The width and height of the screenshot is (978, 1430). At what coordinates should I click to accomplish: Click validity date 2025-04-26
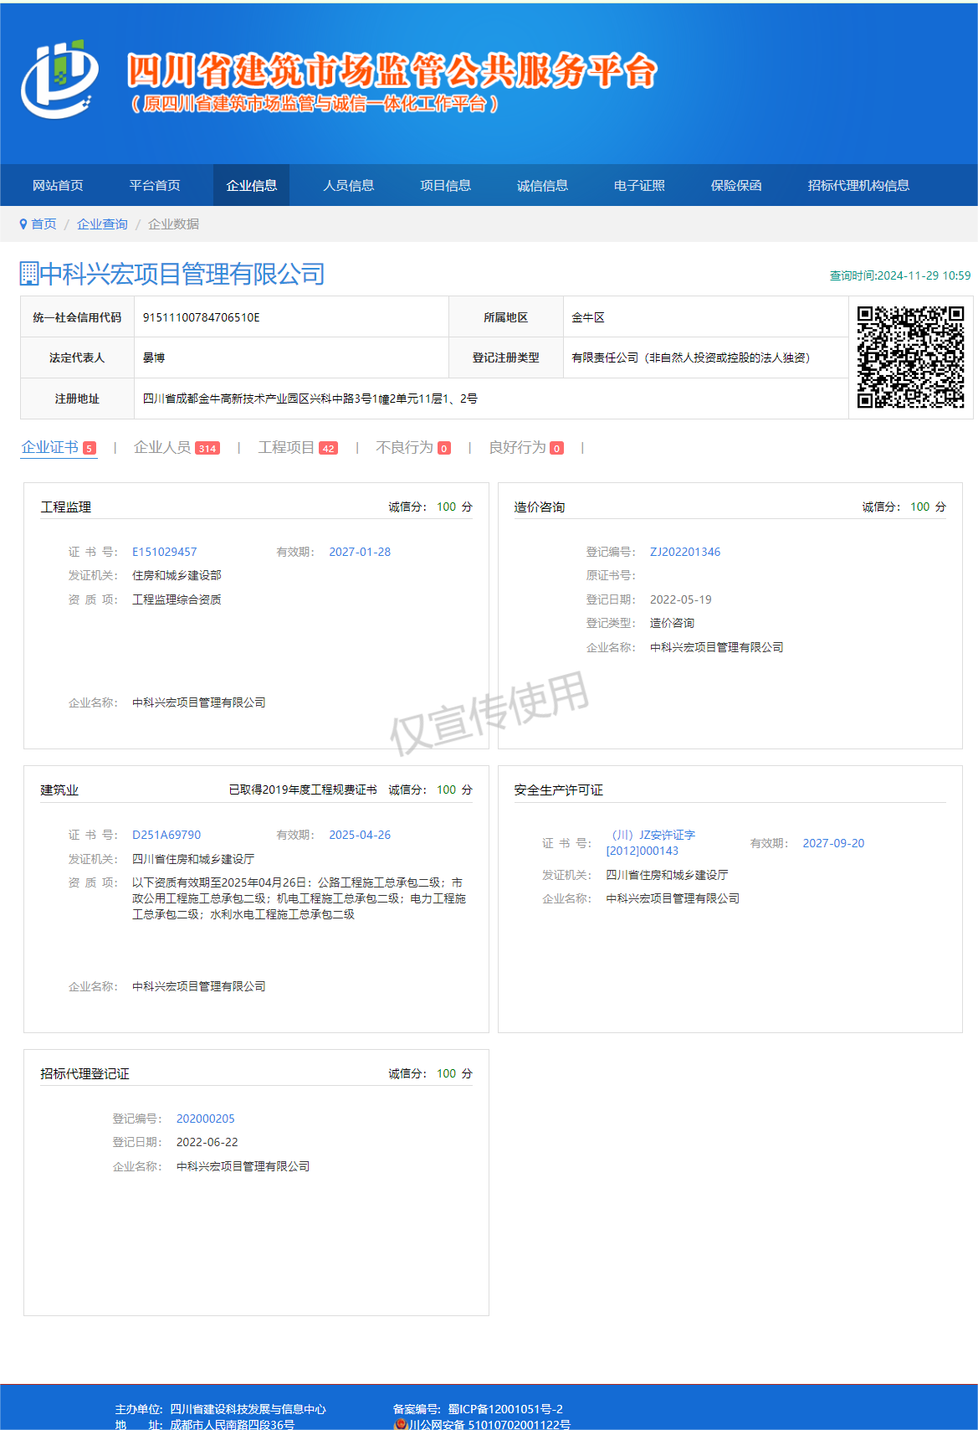pos(360,835)
